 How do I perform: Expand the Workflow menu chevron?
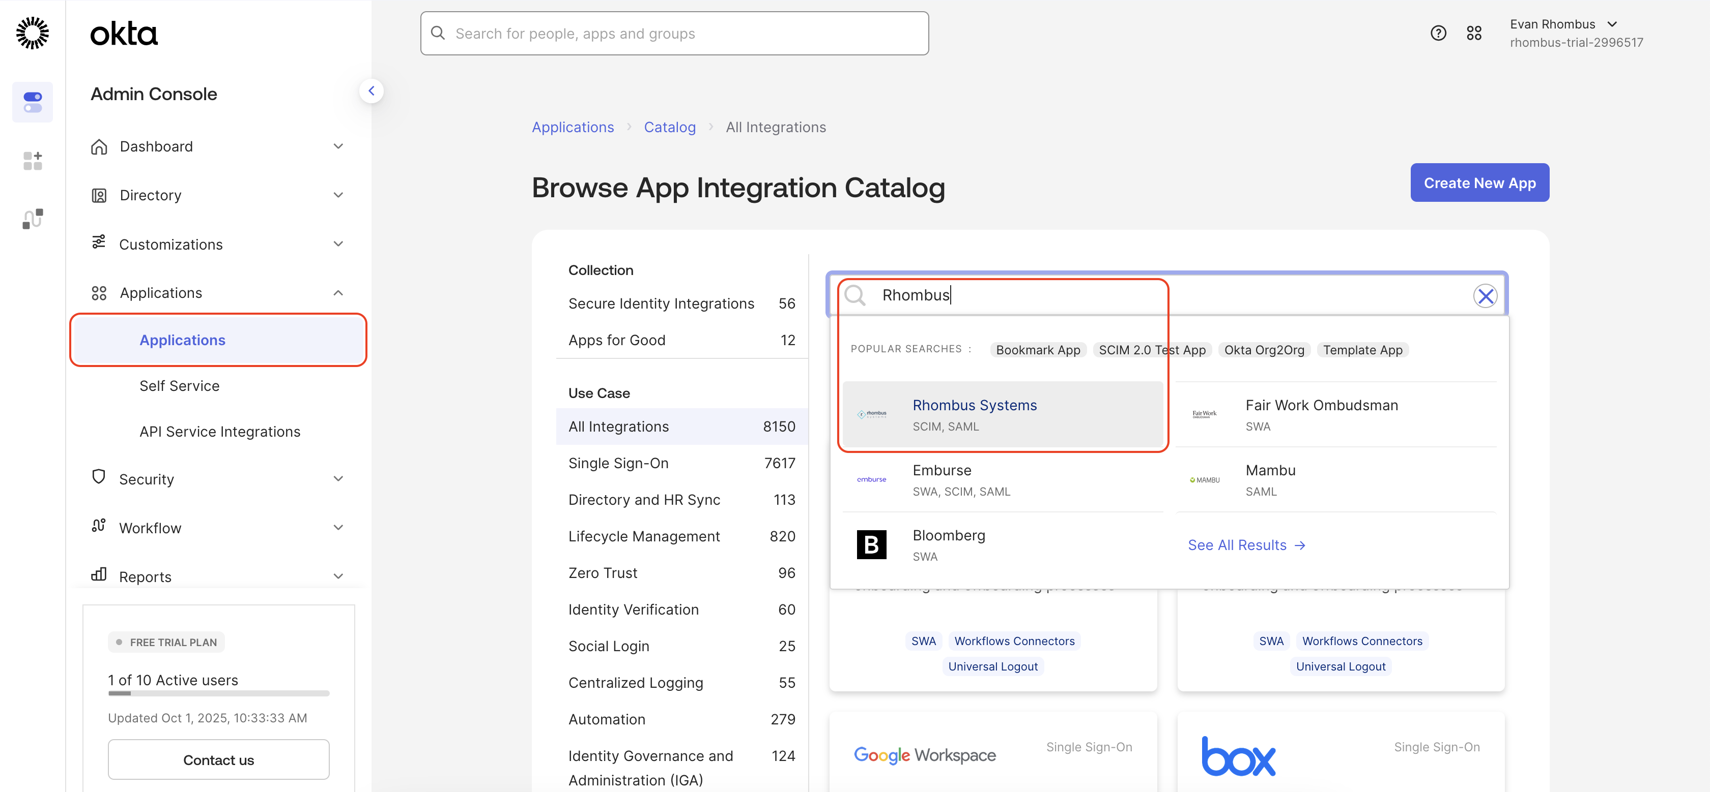click(338, 528)
